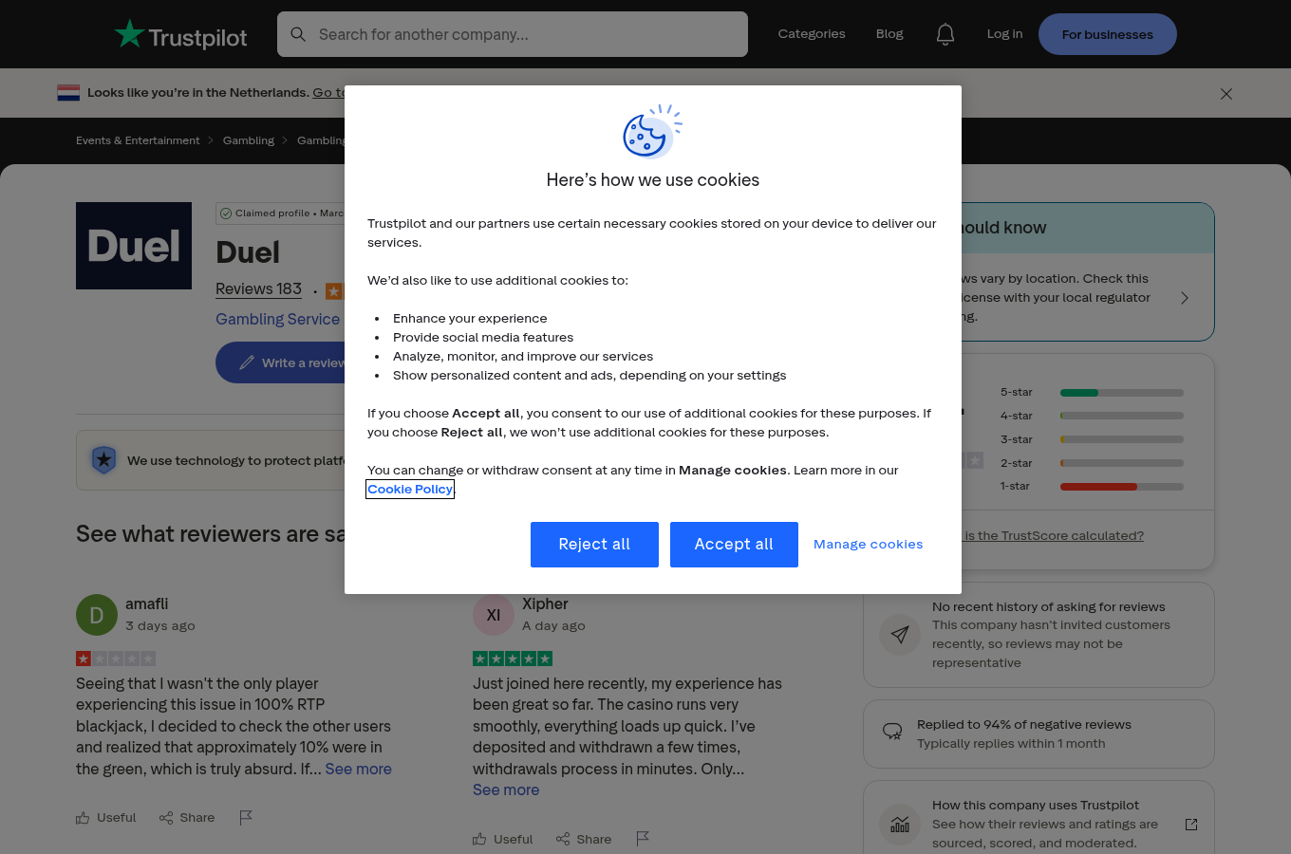Click amafli's one-star rating
The height and width of the screenshot is (854, 1291).
[x=116, y=659]
